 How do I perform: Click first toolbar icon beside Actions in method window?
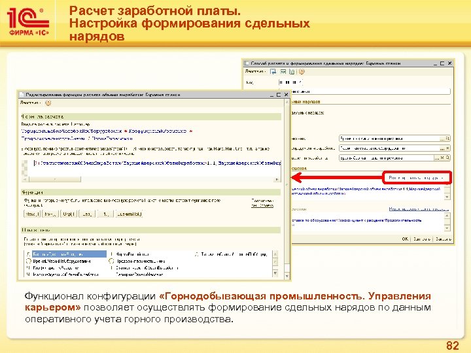point(273,71)
